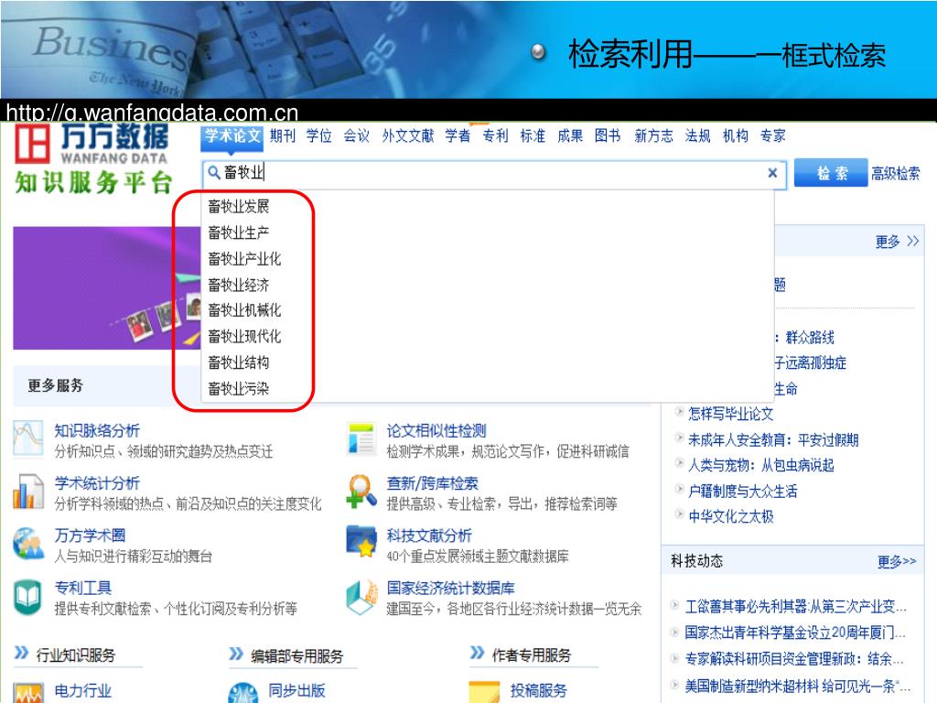Clear the search box with the X icon

pyautogui.click(x=772, y=173)
